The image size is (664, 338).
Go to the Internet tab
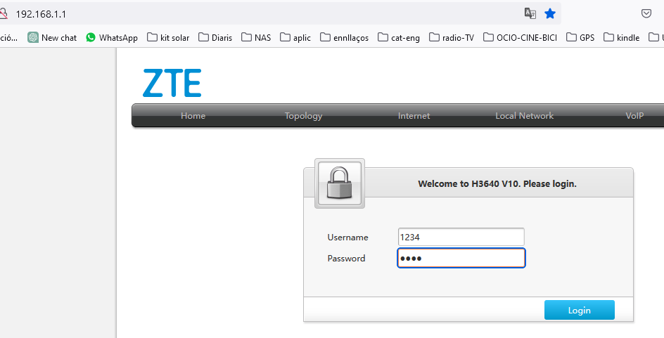[414, 116]
